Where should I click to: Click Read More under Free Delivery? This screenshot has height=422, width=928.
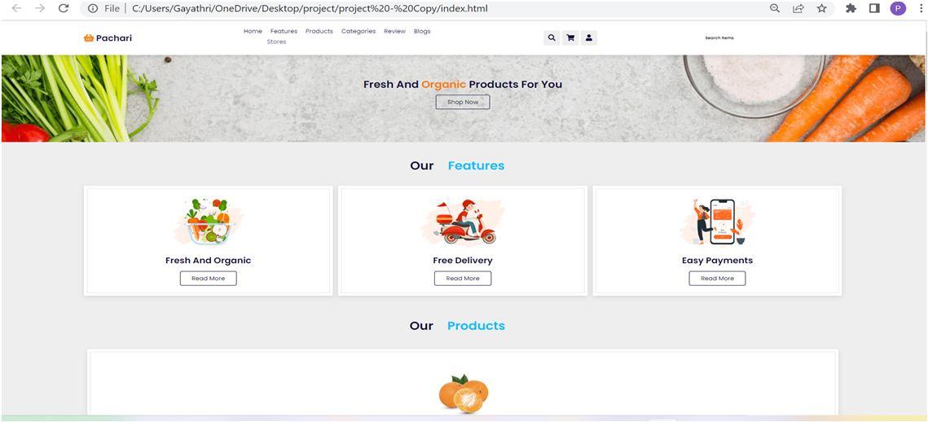pyautogui.click(x=463, y=278)
